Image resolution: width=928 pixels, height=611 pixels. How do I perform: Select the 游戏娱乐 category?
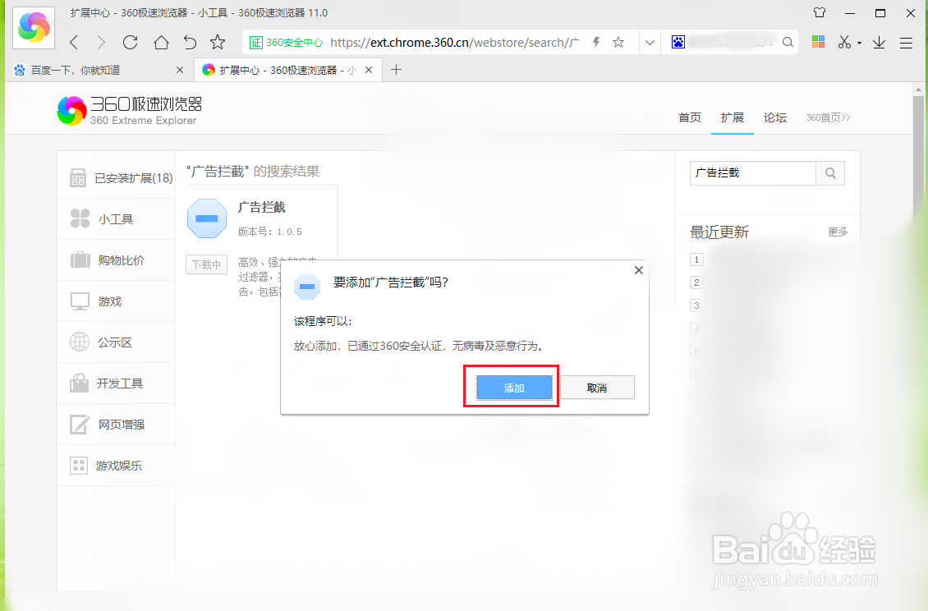pos(116,466)
